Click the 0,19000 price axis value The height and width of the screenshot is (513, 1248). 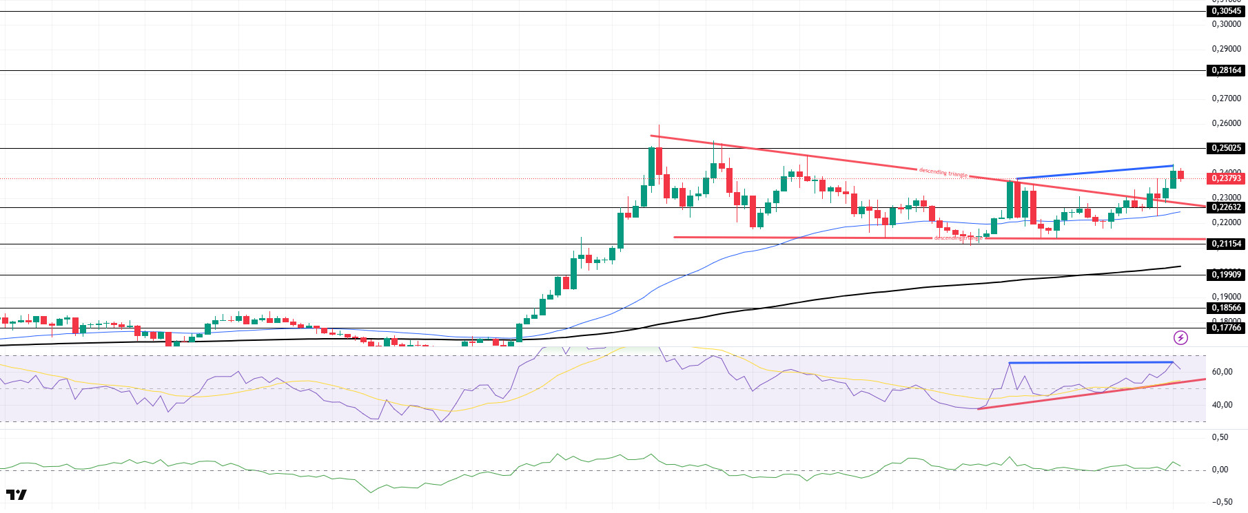[1227, 297]
